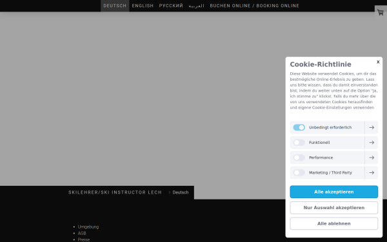
Task: Open BUCHEN ONLINE / BOOKING ONLINE
Action: 255,6
